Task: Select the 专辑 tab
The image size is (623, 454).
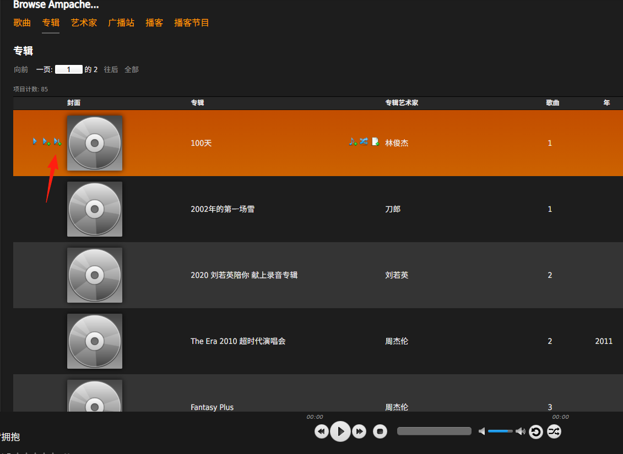Action: pyautogui.click(x=51, y=23)
